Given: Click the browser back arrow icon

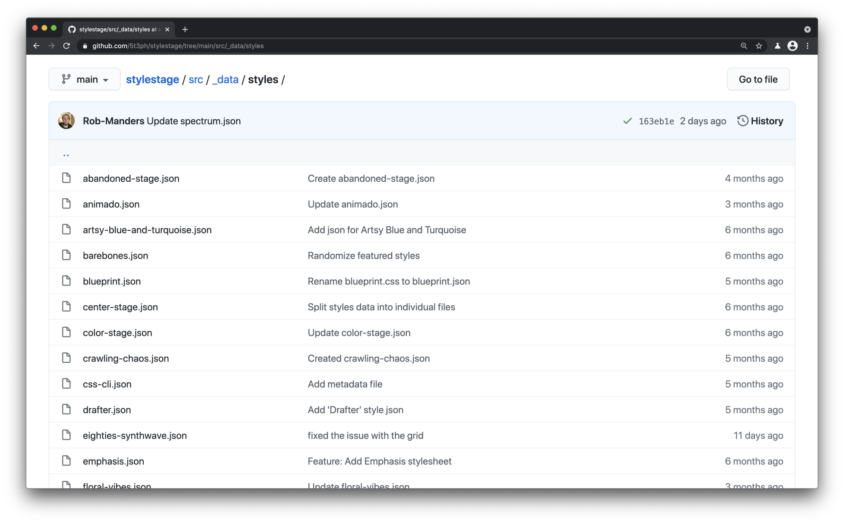Looking at the screenshot, I should coord(36,46).
